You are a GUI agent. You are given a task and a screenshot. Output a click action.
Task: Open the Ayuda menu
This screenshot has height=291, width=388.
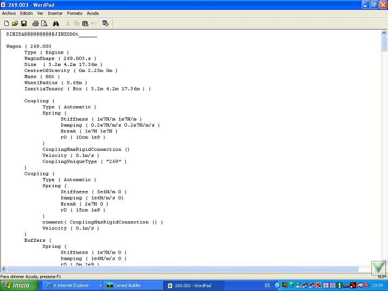click(x=93, y=13)
